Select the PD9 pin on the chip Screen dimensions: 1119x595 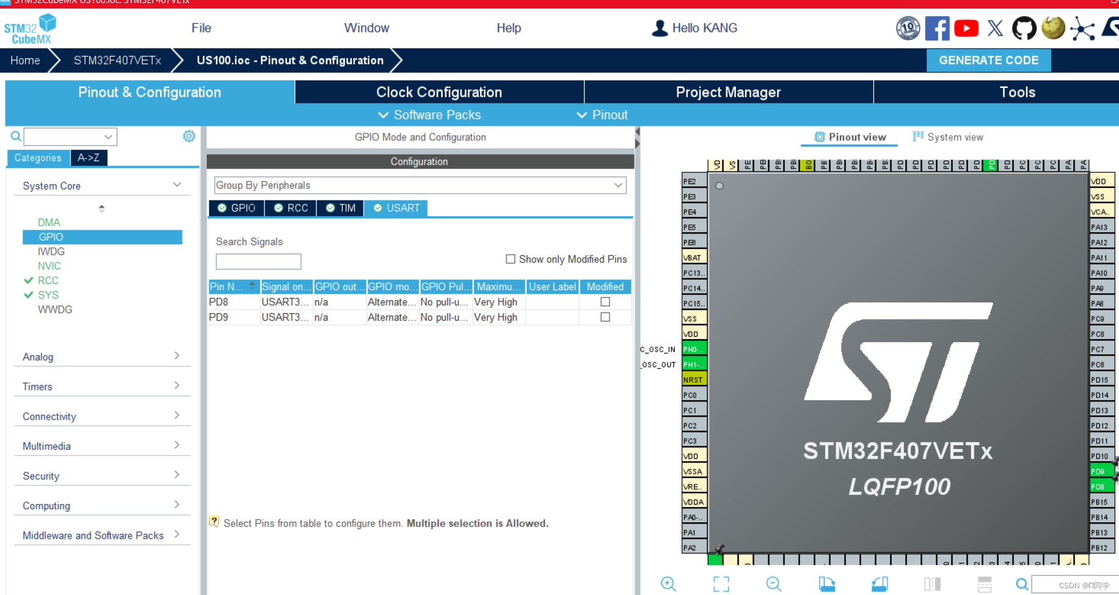1102,471
